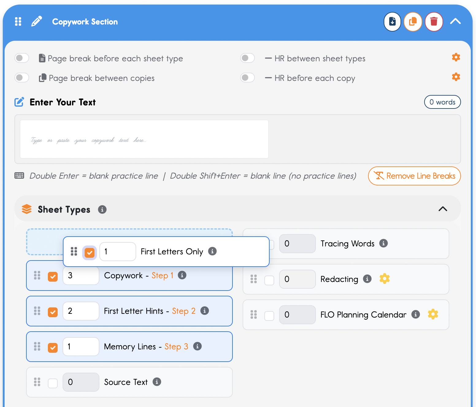Grab the drag handle on Memory Lines row
This screenshot has height=407, width=476.
pyautogui.click(x=37, y=346)
